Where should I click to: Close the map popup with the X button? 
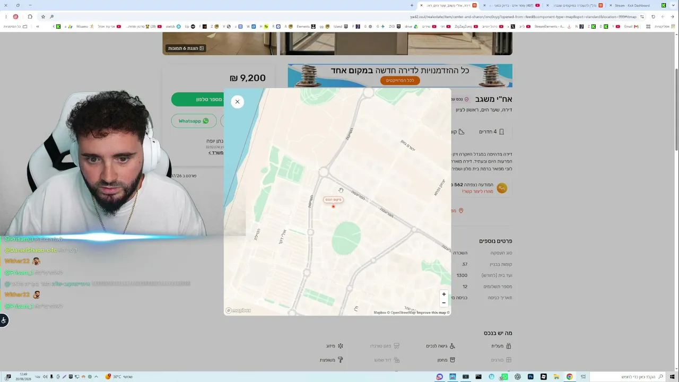(237, 102)
